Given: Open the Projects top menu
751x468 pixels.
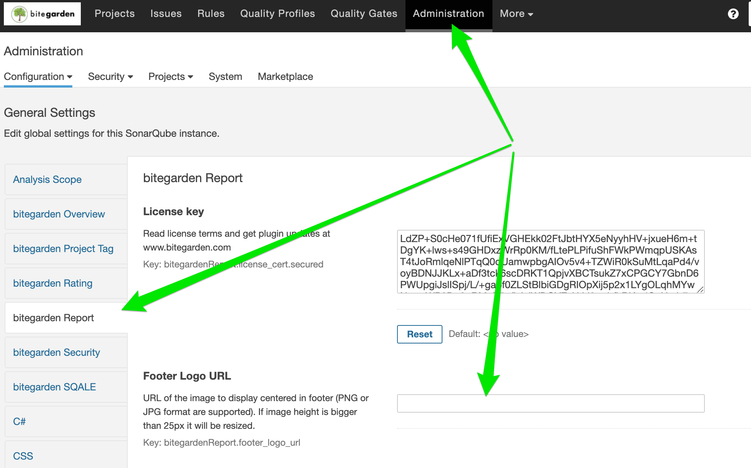Looking at the screenshot, I should click(x=115, y=14).
